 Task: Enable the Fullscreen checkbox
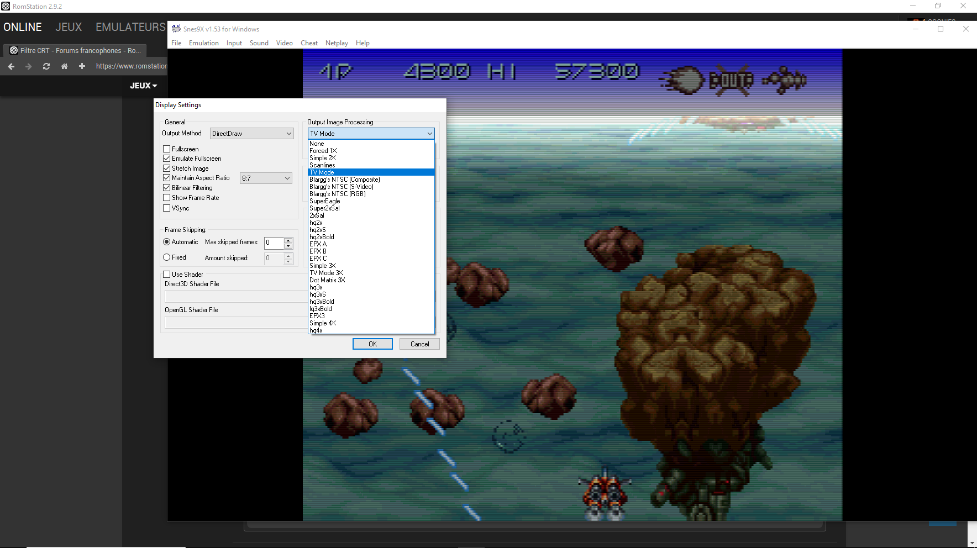pos(166,149)
